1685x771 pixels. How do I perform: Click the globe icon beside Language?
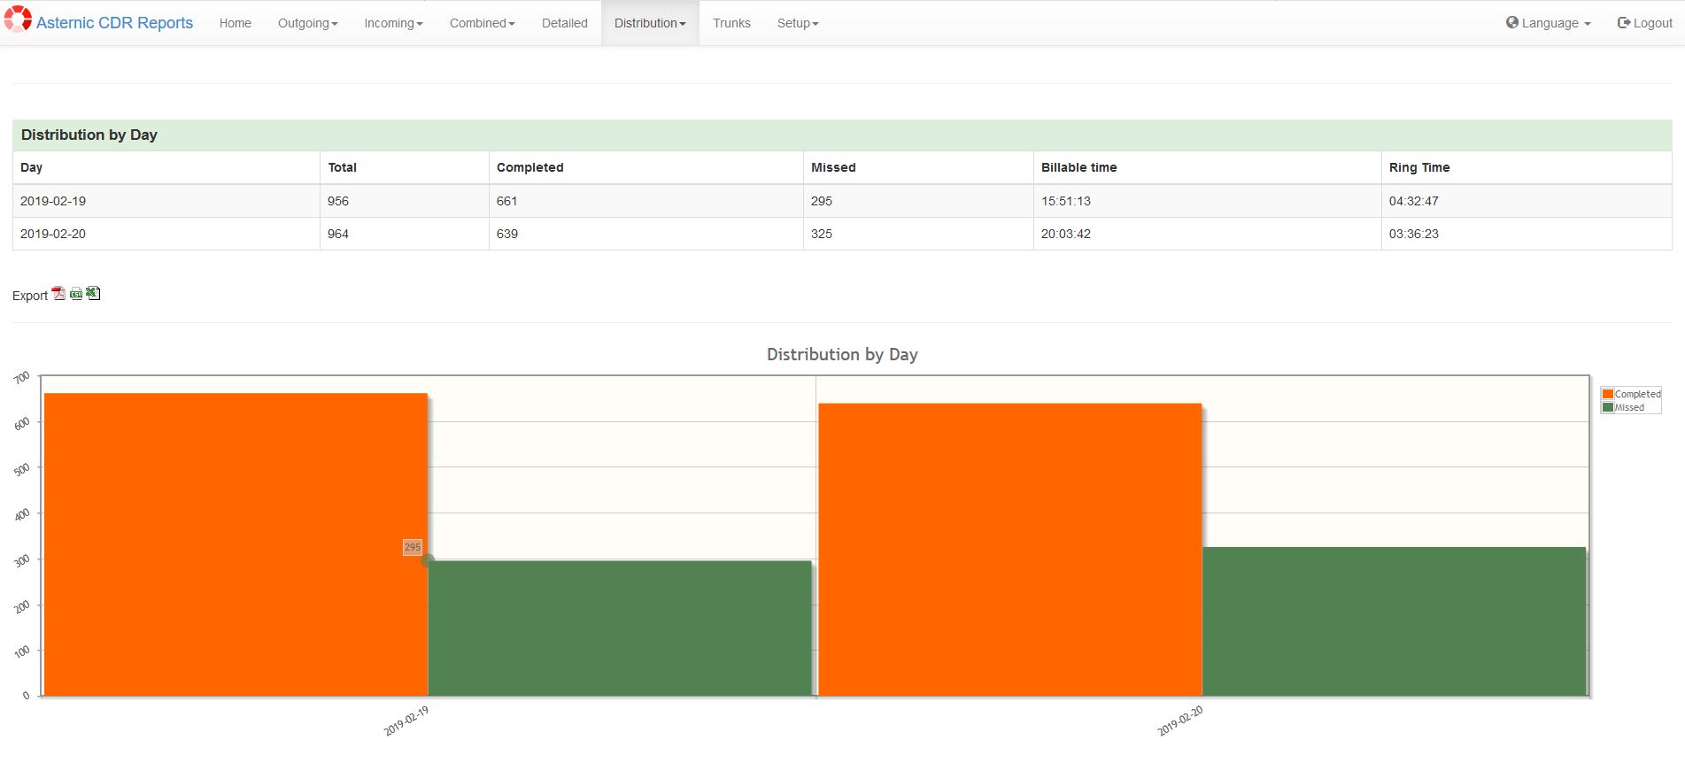(1512, 22)
